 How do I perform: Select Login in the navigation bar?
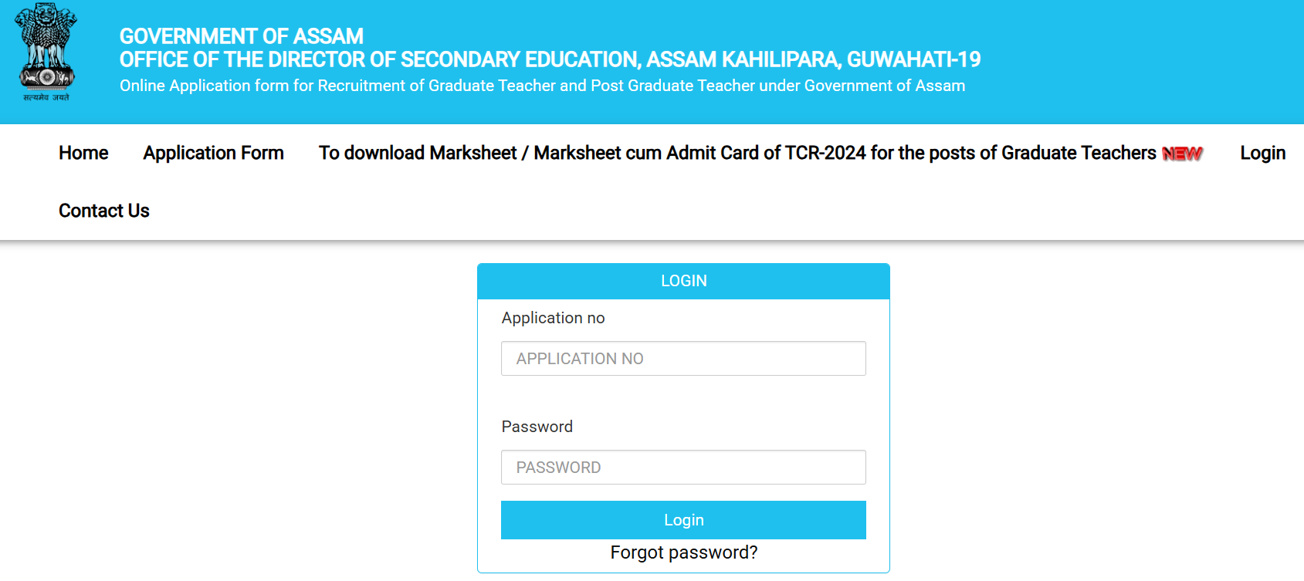1262,153
